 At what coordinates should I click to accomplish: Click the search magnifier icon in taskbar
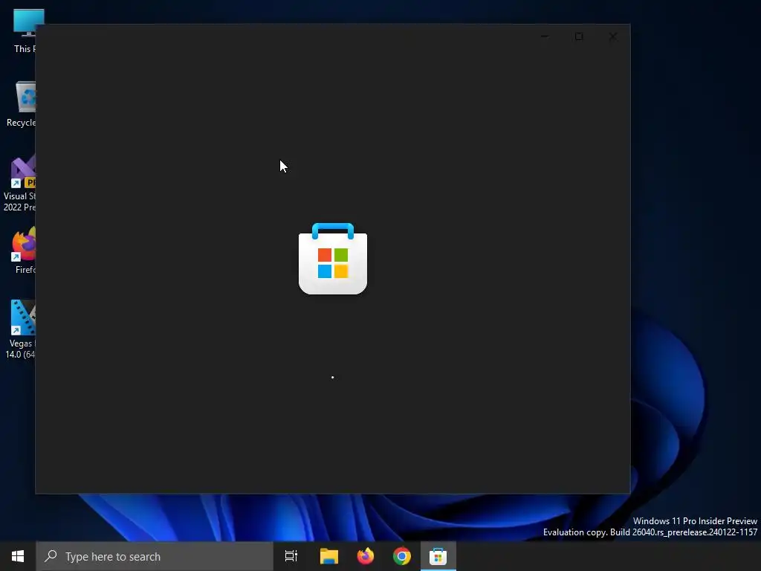(x=51, y=556)
